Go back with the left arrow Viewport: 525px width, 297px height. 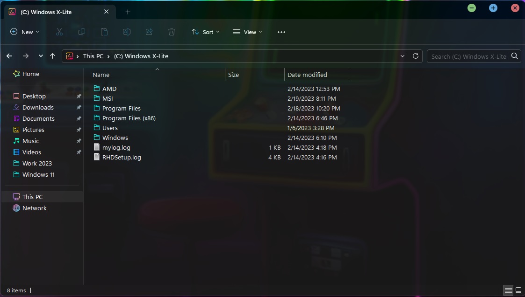(9, 56)
